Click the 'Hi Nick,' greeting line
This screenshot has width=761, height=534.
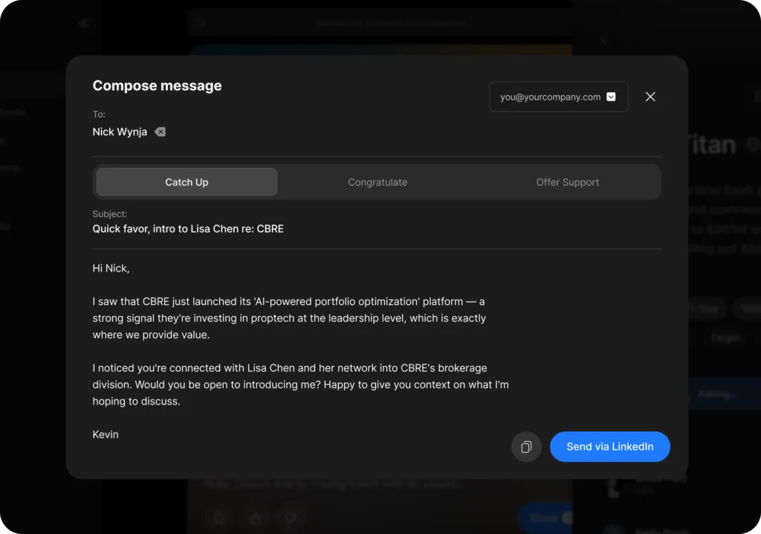tap(111, 268)
